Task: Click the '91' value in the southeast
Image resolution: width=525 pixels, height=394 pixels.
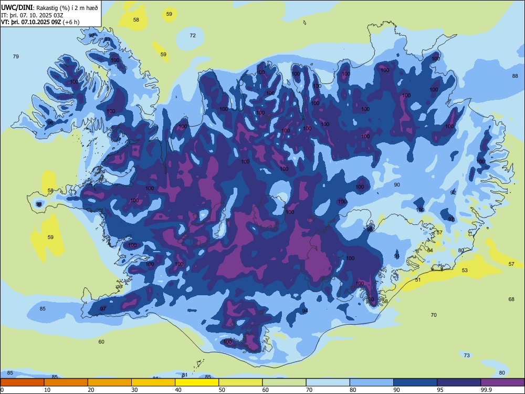Action: (397, 256)
